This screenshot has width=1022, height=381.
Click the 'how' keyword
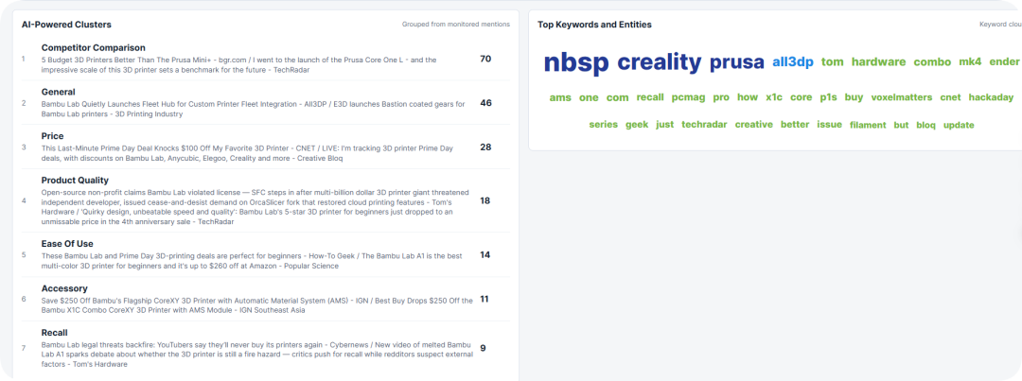[x=748, y=97]
